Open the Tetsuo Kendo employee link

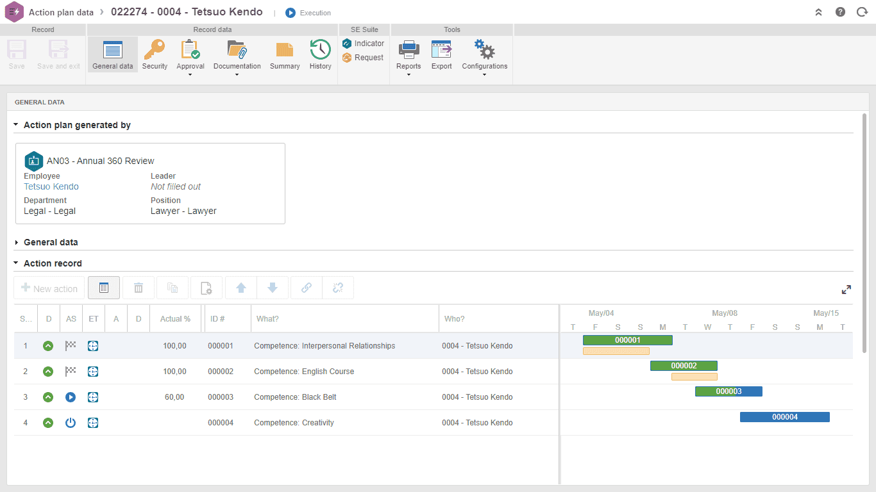pyautogui.click(x=51, y=186)
